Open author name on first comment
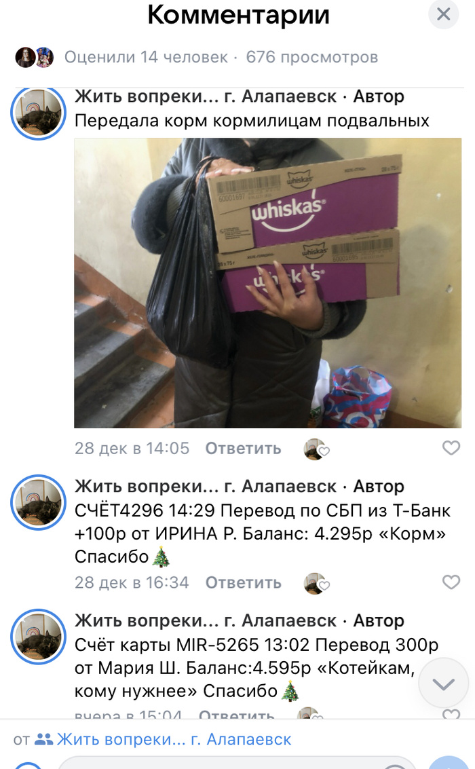 tap(206, 96)
